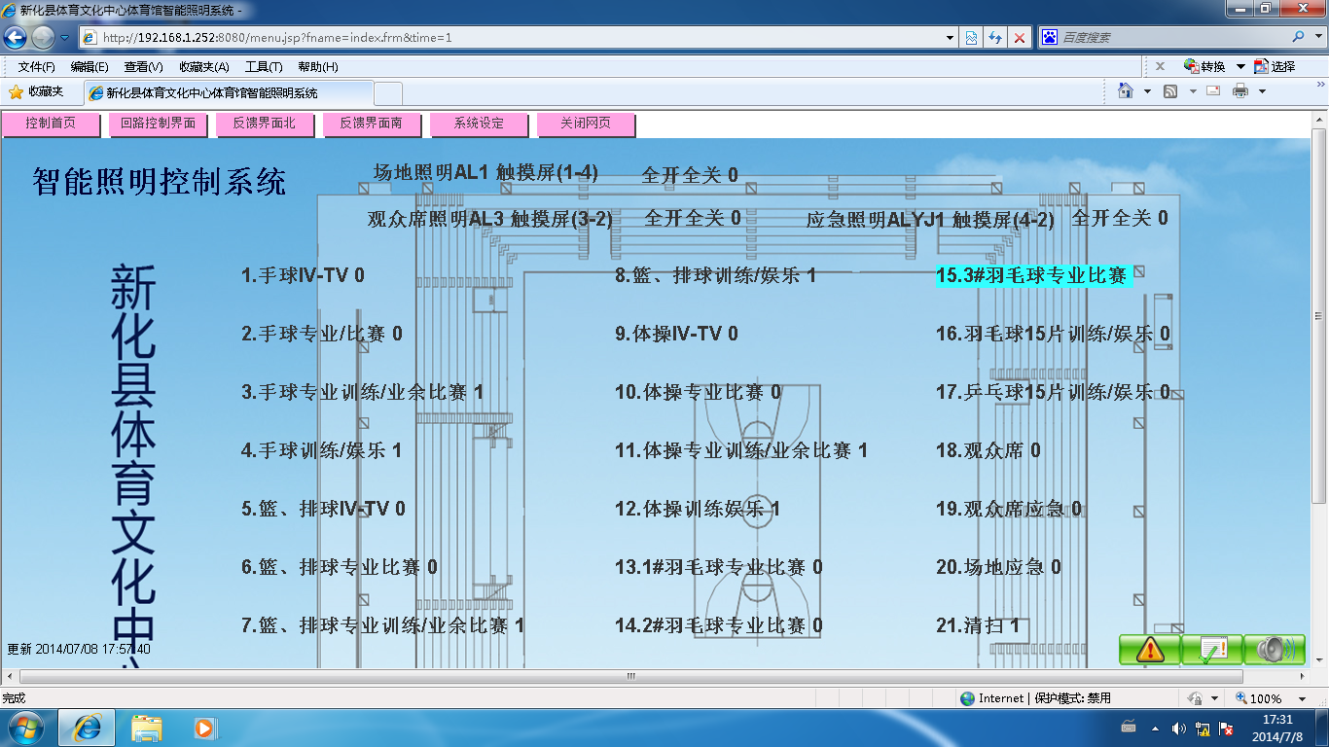The image size is (1329, 747).
Task: Click in the 百度搜索 search box
Action: pyautogui.click(x=1167, y=38)
